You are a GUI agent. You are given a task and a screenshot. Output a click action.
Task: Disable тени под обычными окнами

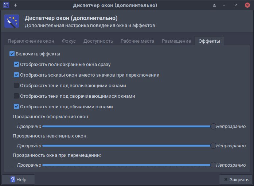tap(16, 106)
